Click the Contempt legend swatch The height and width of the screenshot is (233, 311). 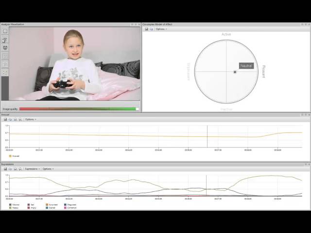click(x=65, y=208)
